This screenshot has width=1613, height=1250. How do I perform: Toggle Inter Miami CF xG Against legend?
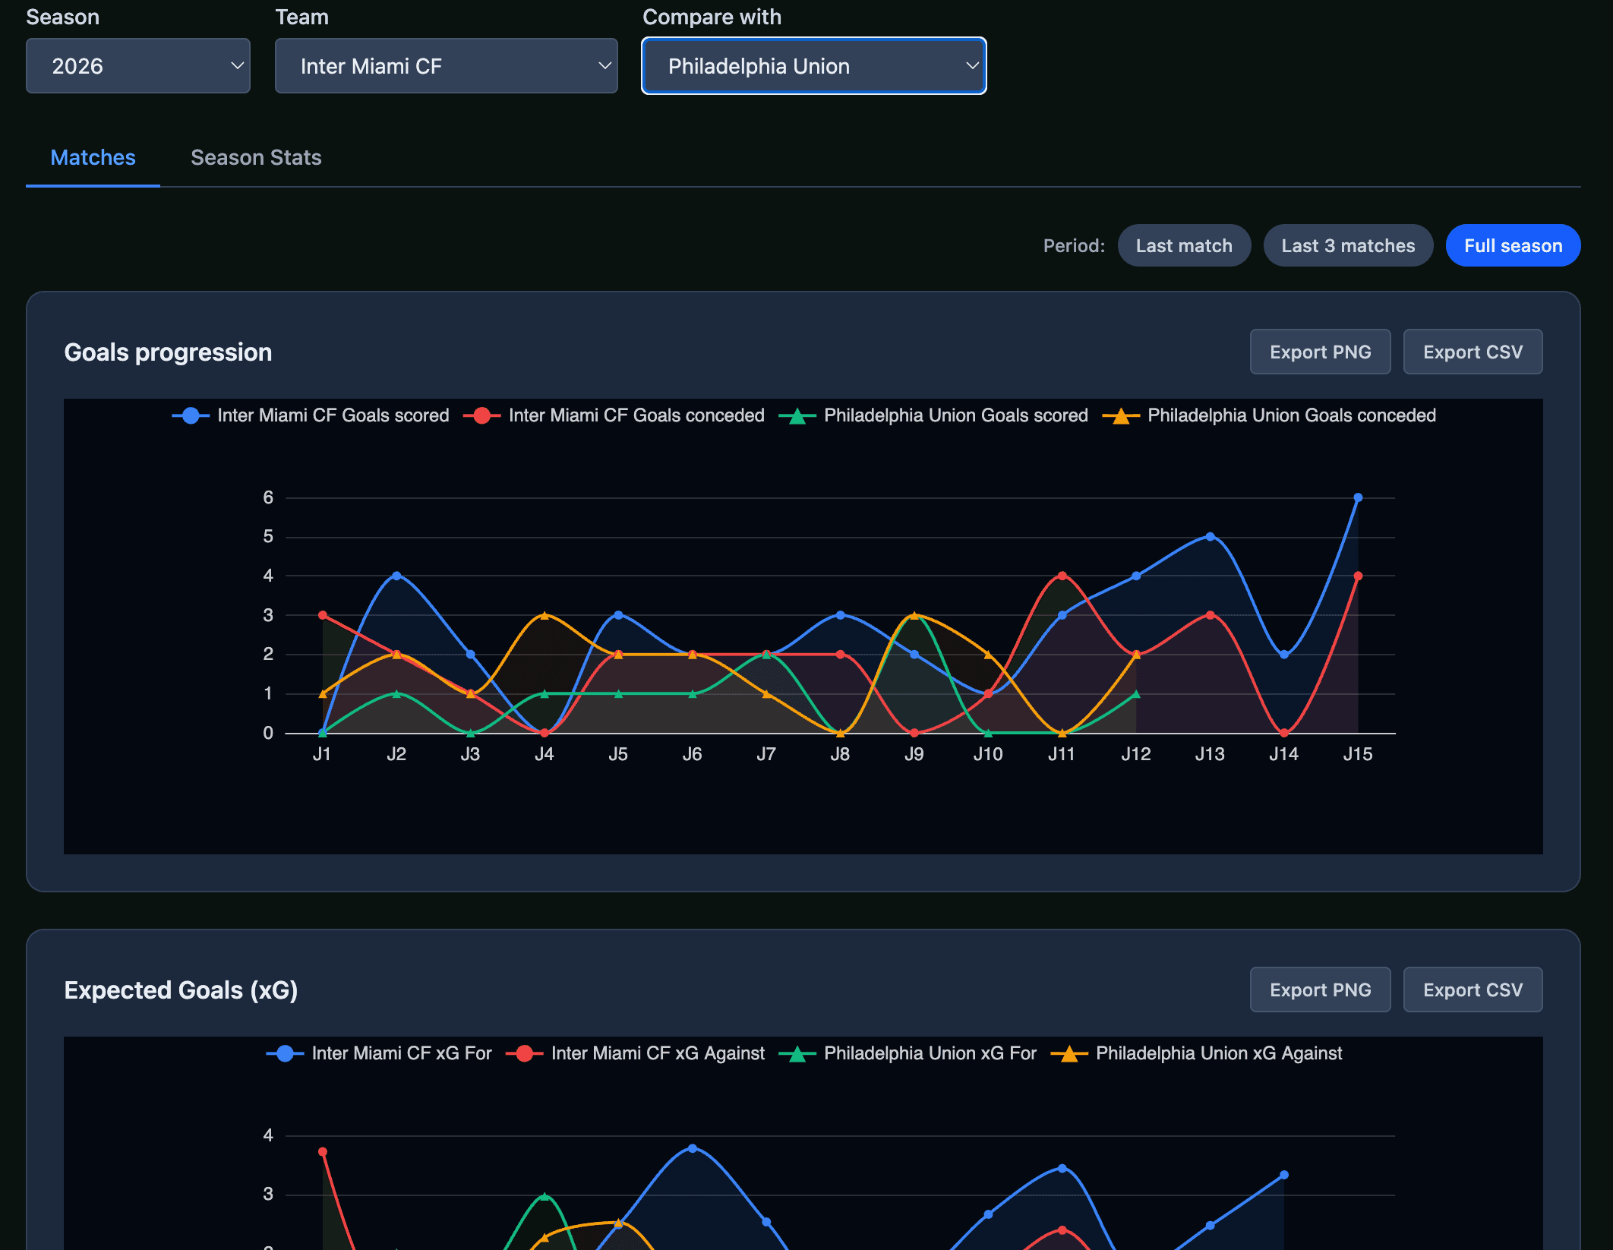click(x=636, y=1053)
